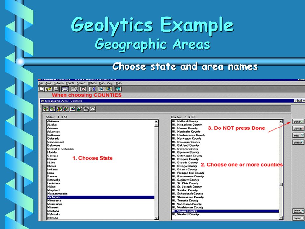Click the yellow Open file toolbar icon
Image resolution: width=305 pixels, height=229 pixels.
[49, 89]
